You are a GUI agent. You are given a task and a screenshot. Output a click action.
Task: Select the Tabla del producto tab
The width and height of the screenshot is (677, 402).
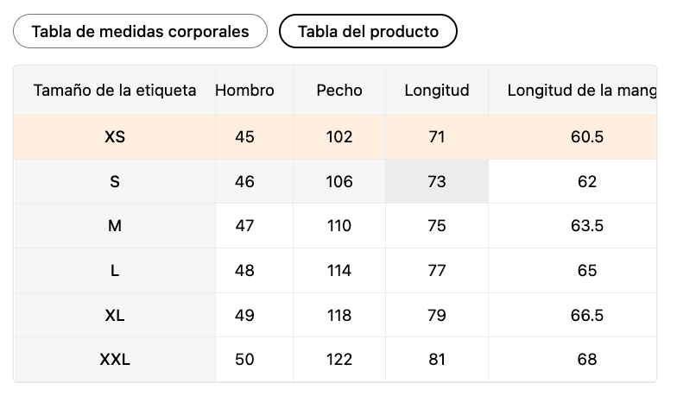368,32
